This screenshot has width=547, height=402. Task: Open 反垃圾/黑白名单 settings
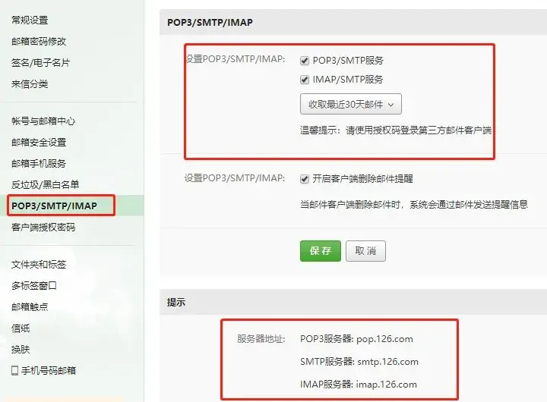pos(45,184)
